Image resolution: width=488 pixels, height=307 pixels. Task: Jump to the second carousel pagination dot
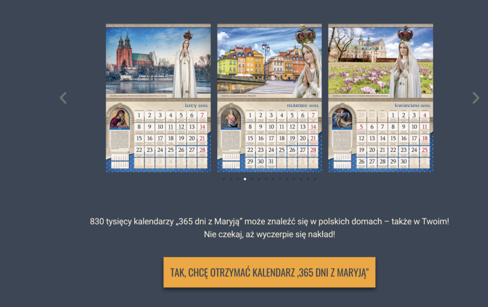[x=231, y=179]
